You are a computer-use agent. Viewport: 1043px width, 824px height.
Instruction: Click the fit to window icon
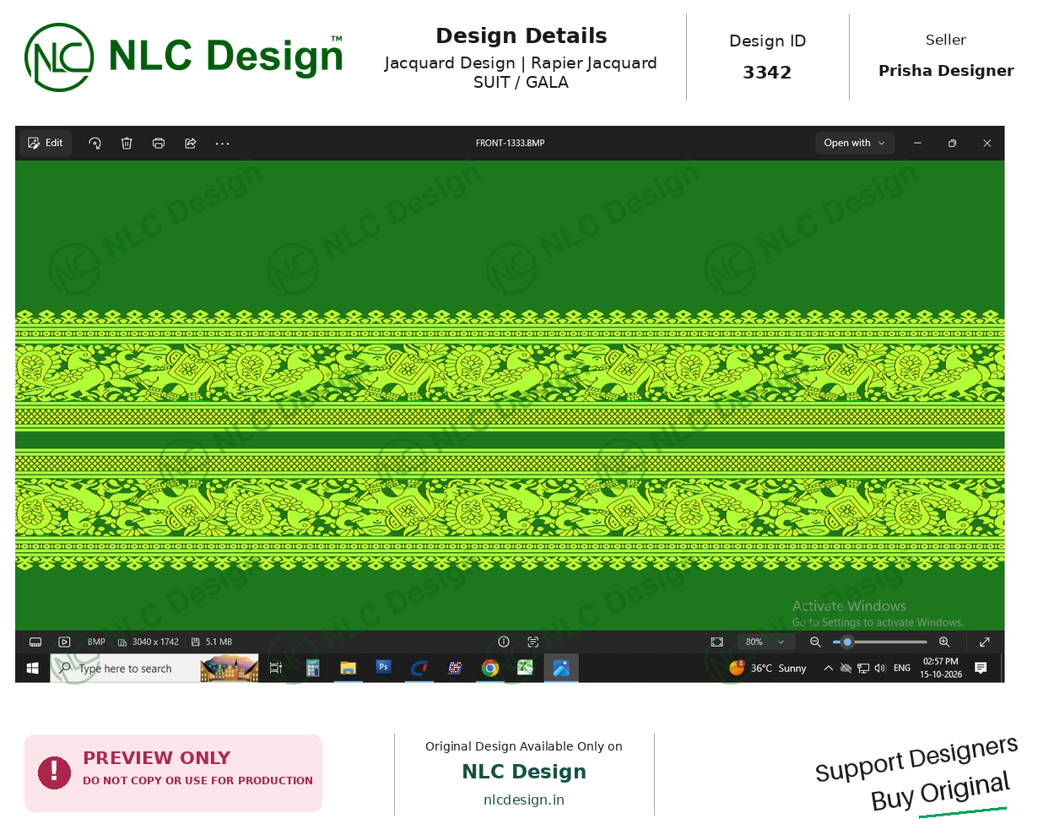[717, 642]
